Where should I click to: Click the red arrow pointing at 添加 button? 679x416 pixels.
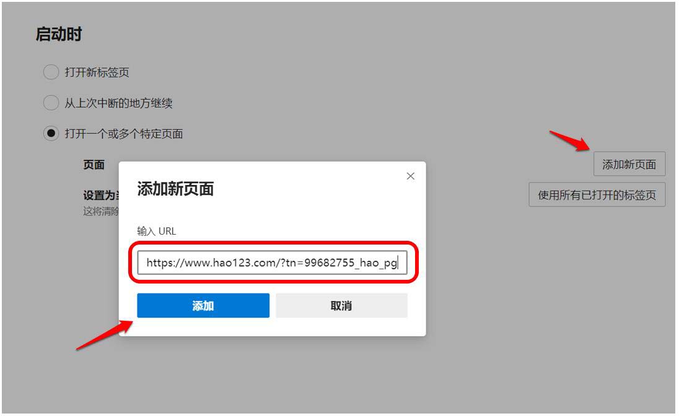click(105, 335)
